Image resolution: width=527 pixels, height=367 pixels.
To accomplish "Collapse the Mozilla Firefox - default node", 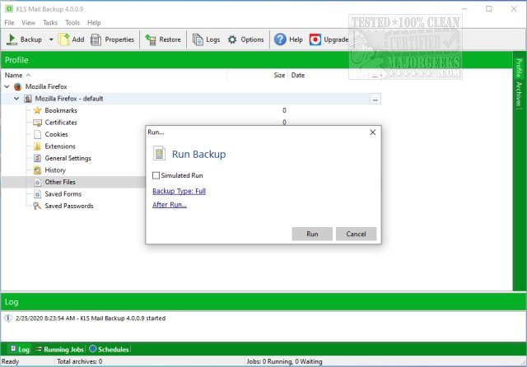I will [16, 99].
